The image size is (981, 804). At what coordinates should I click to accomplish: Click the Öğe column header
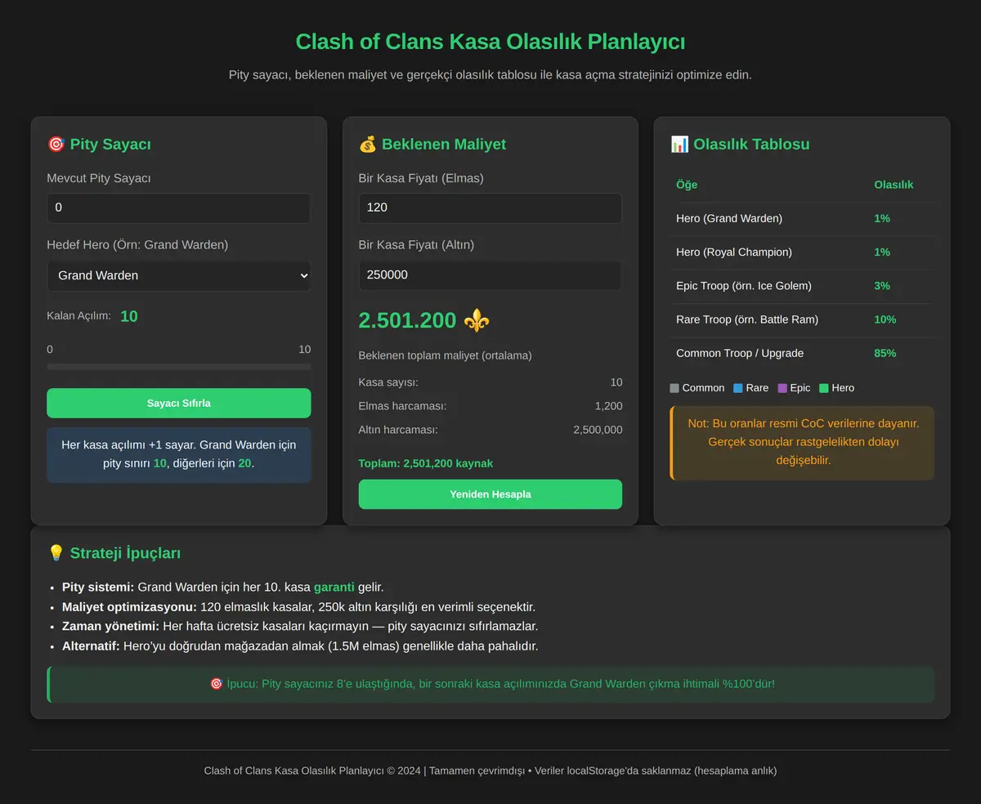pyautogui.click(x=687, y=185)
